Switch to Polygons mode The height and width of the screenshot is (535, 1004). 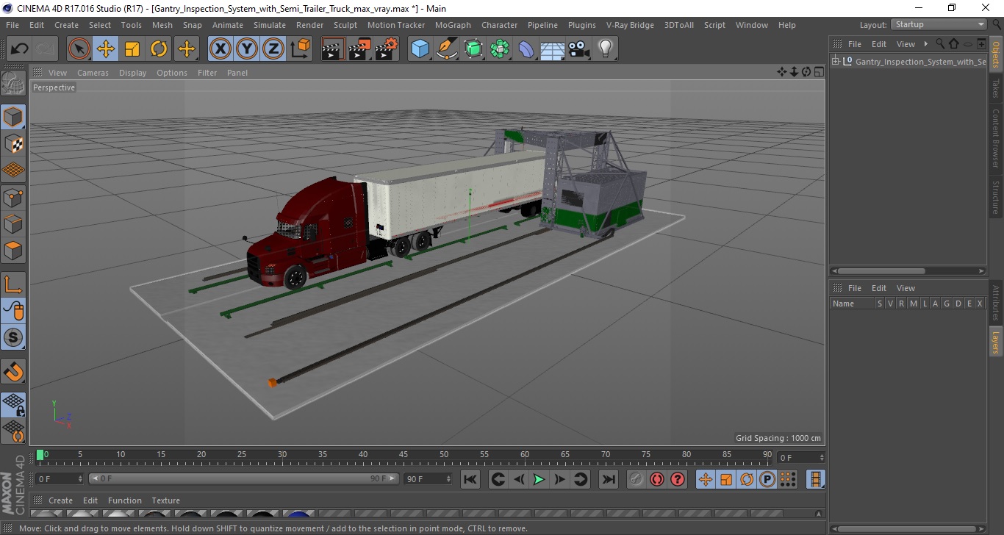click(x=13, y=250)
